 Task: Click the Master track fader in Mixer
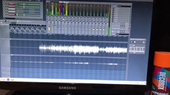(x=48, y=21)
